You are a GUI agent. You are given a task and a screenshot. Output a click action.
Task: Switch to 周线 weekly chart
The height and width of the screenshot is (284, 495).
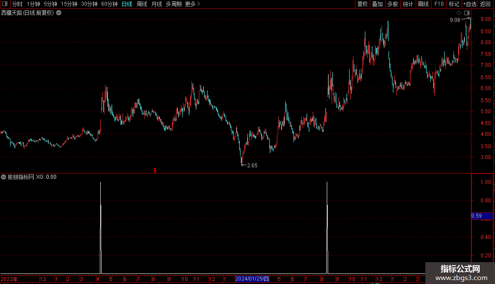(x=142, y=4)
